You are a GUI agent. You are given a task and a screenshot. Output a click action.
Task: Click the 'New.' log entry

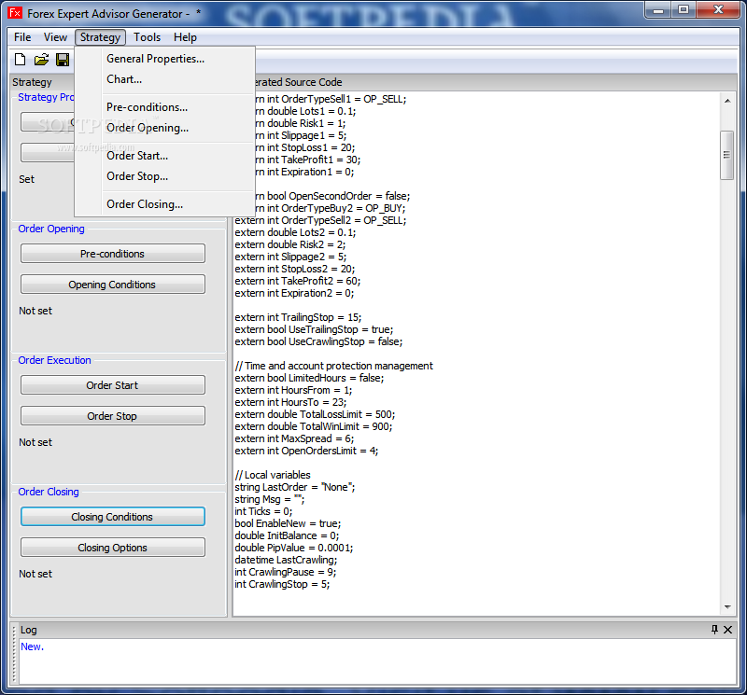[x=32, y=646]
